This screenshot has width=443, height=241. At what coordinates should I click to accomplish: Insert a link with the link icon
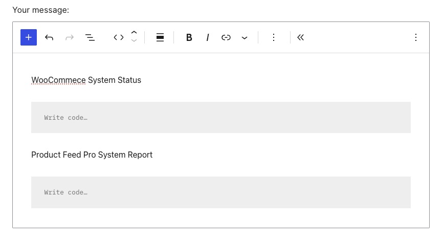tap(226, 37)
